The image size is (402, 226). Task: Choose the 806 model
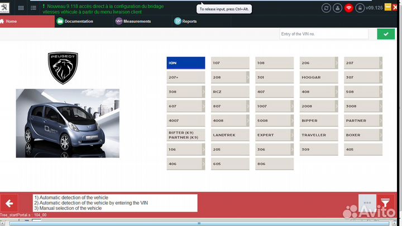(x=274, y=164)
